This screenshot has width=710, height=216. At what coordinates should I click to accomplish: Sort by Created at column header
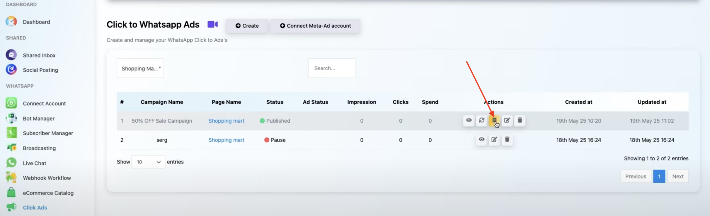[579, 102]
